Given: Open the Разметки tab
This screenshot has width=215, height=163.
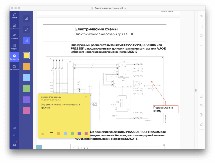Looking at the screenshot, I should 14,57.
